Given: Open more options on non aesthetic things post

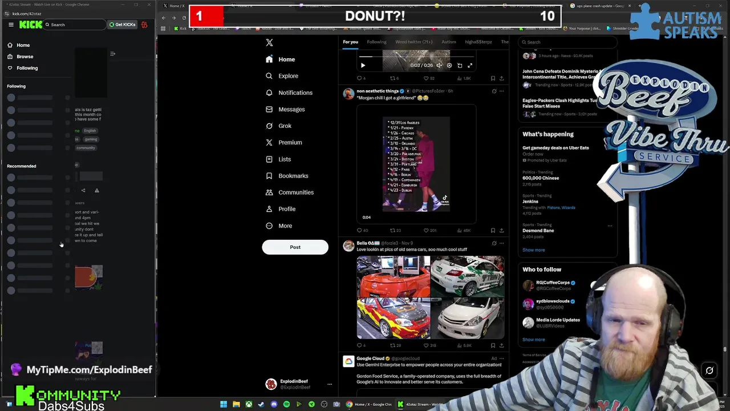Looking at the screenshot, I should [x=501, y=91].
